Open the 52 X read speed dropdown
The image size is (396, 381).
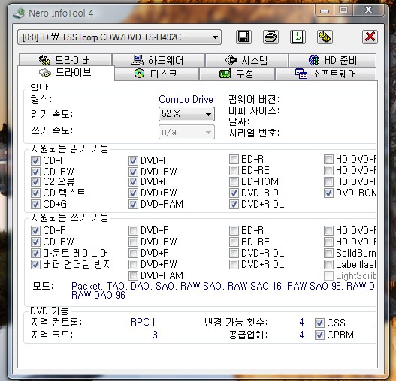186,114
